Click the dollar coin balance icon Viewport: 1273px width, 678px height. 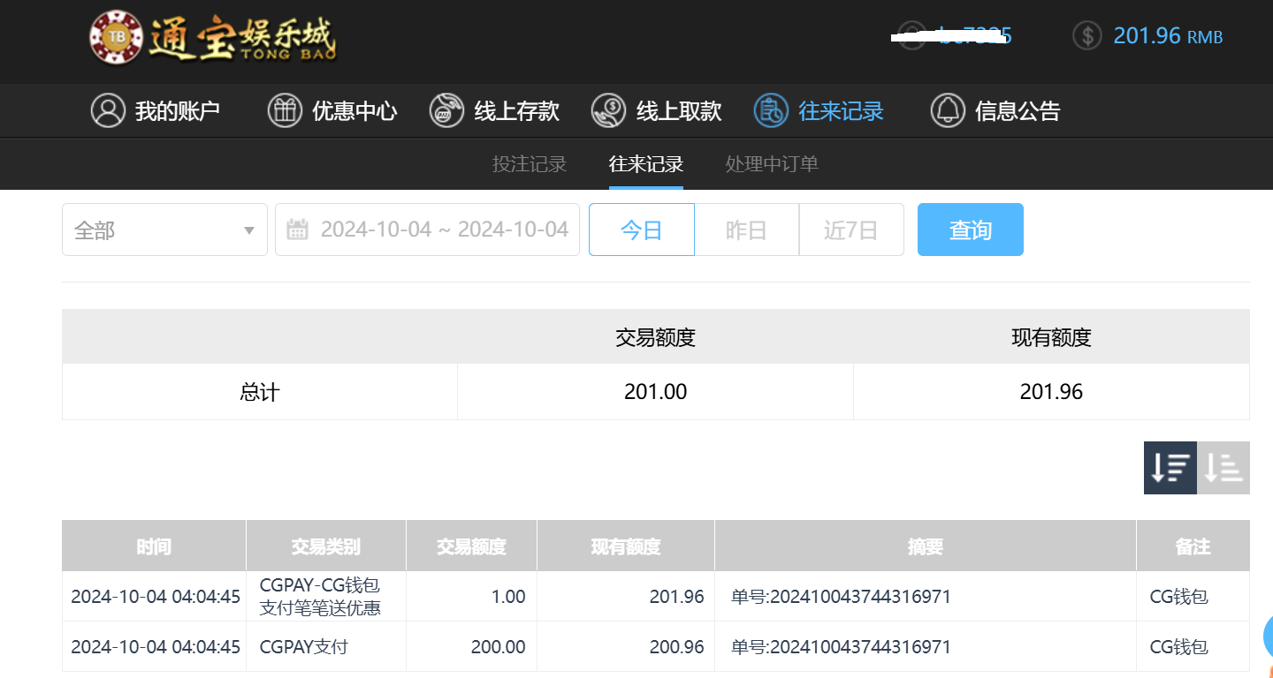coord(1087,36)
